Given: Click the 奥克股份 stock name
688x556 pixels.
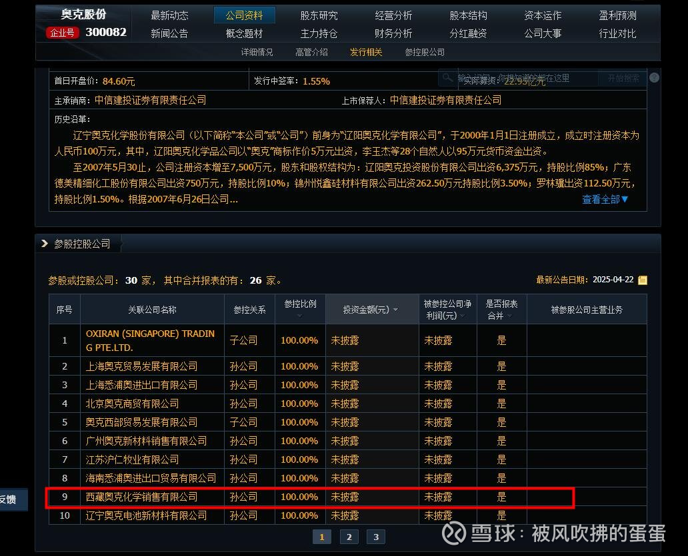Looking at the screenshot, I should pyautogui.click(x=83, y=15).
